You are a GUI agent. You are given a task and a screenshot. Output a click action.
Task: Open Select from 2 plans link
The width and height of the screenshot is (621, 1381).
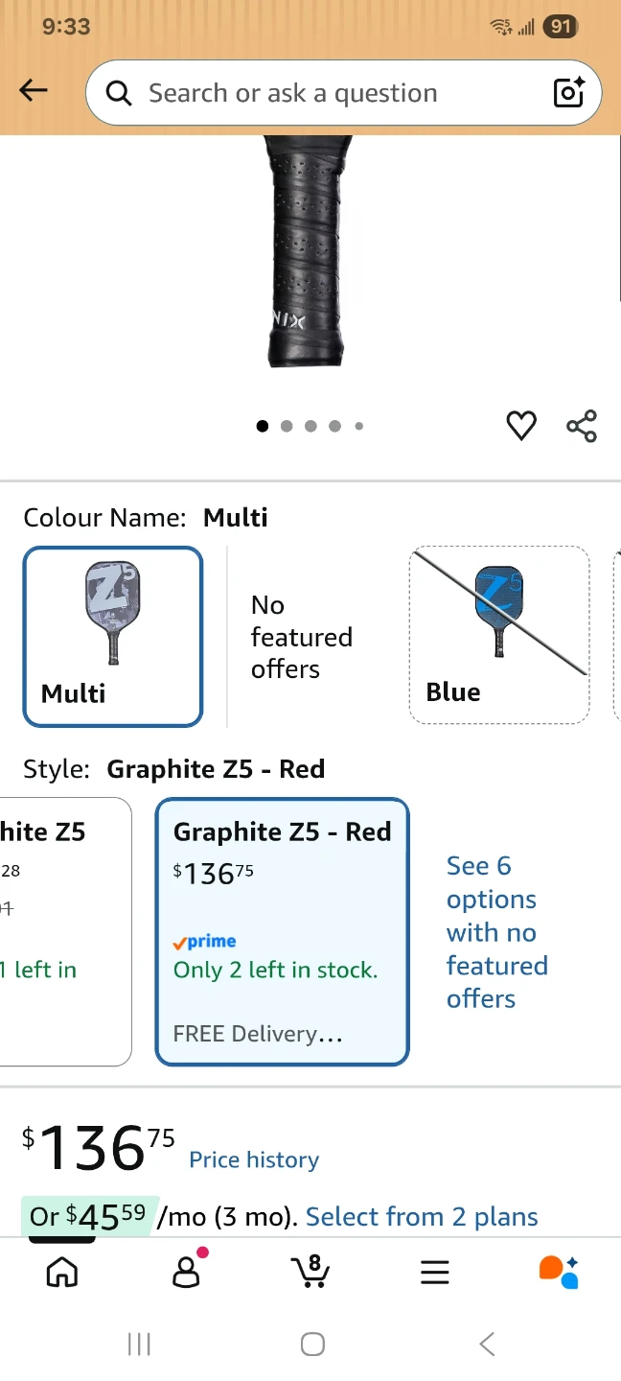422,1217
